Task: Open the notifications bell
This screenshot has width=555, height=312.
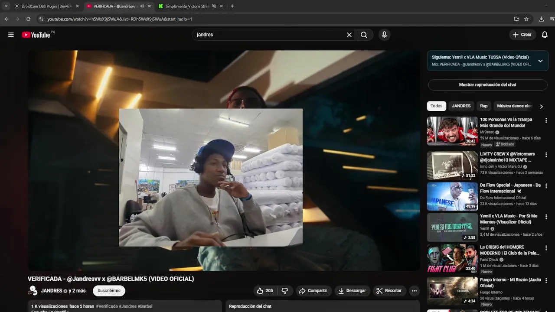Action: click(545, 35)
